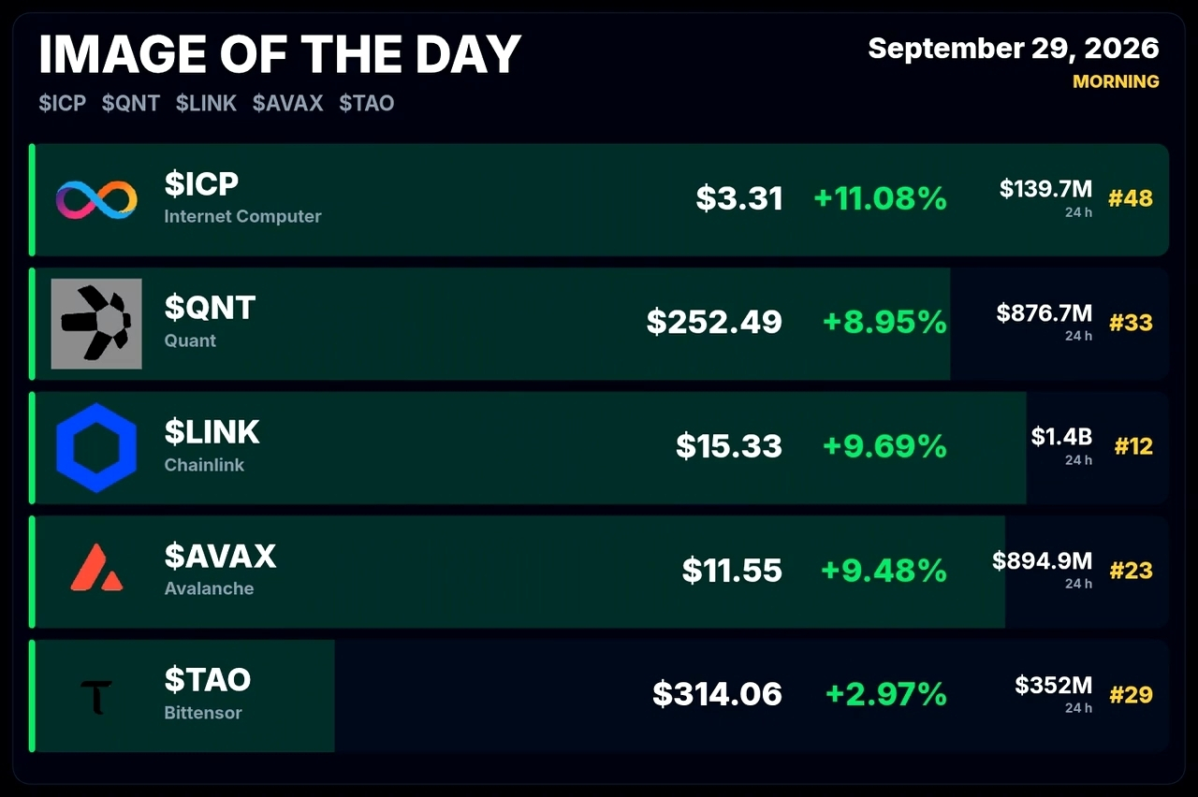The image size is (1198, 797).
Task: Click the $894.9M volume for Avalanche
Action: point(1043,560)
